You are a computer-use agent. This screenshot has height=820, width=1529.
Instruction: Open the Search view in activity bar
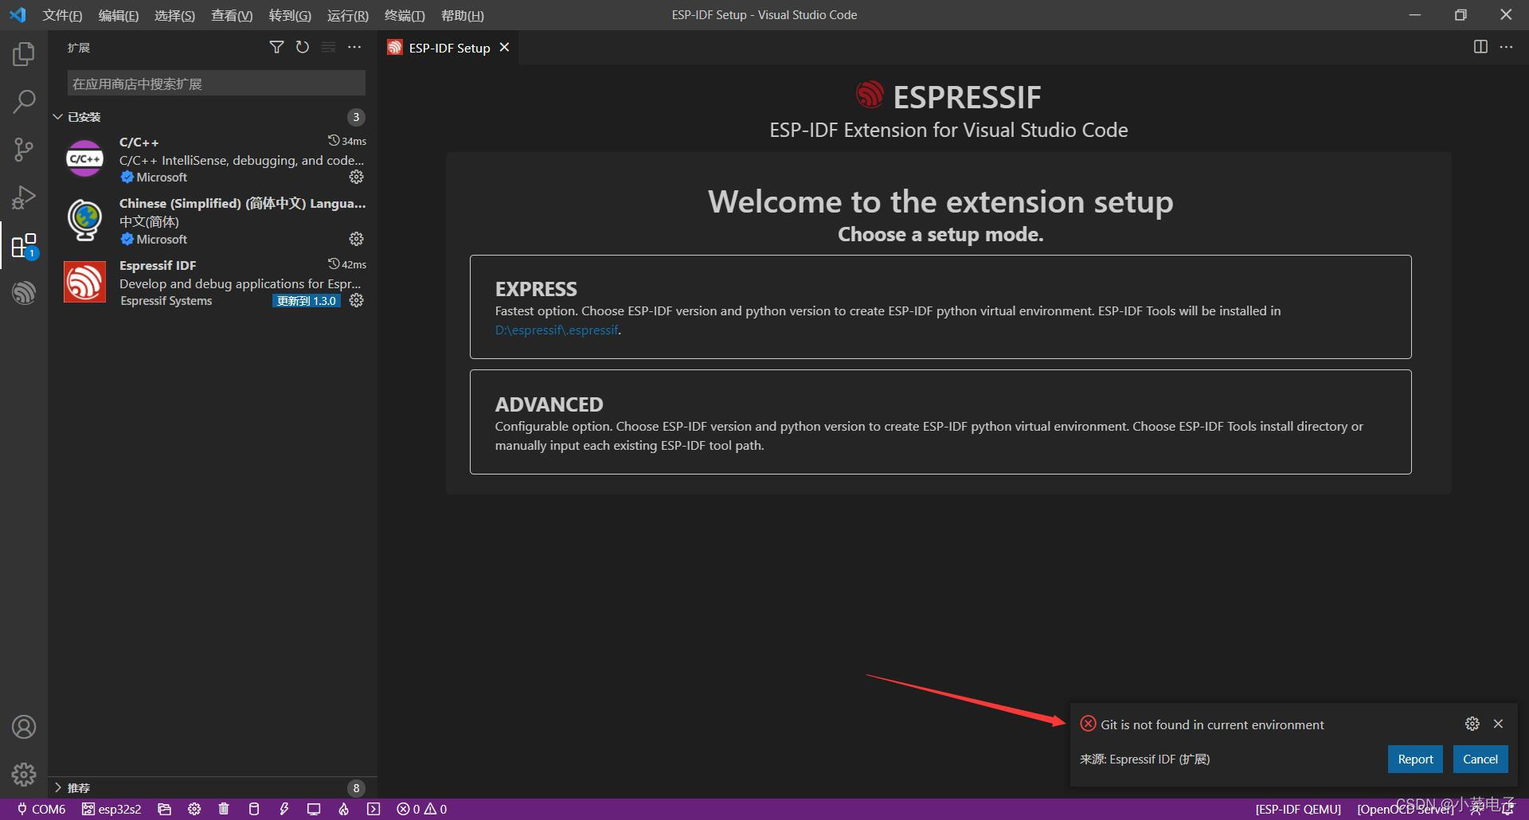24,101
